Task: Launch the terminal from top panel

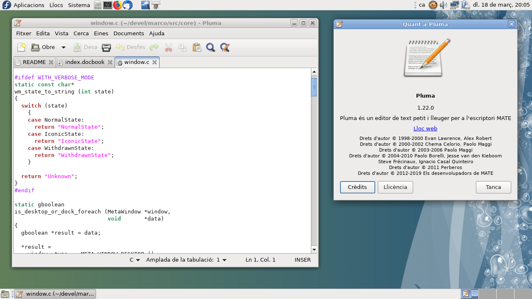Action: (108, 5)
